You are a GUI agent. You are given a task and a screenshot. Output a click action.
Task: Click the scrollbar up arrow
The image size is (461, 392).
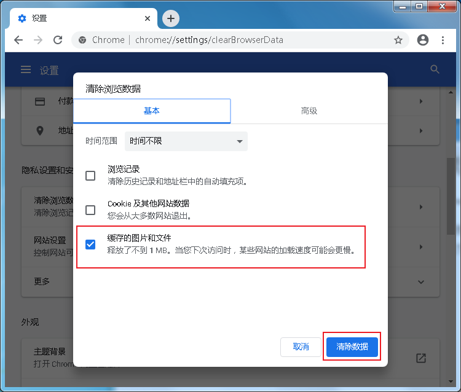coord(451,92)
